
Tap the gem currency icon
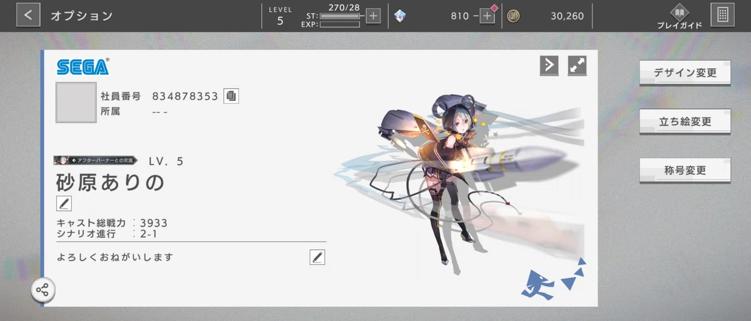pyautogui.click(x=399, y=16)
